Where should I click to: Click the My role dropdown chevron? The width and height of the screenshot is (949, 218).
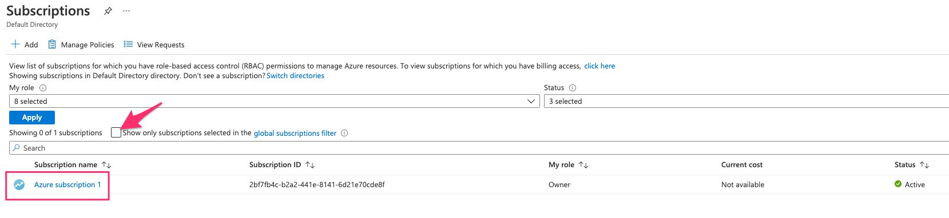click(531, 101)
